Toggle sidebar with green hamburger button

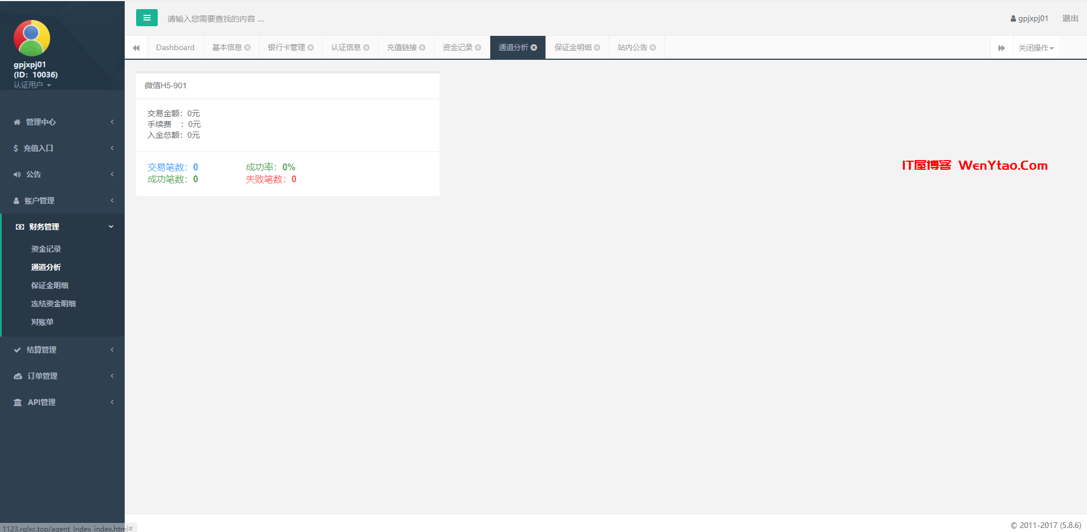click(x=146, y=18)
